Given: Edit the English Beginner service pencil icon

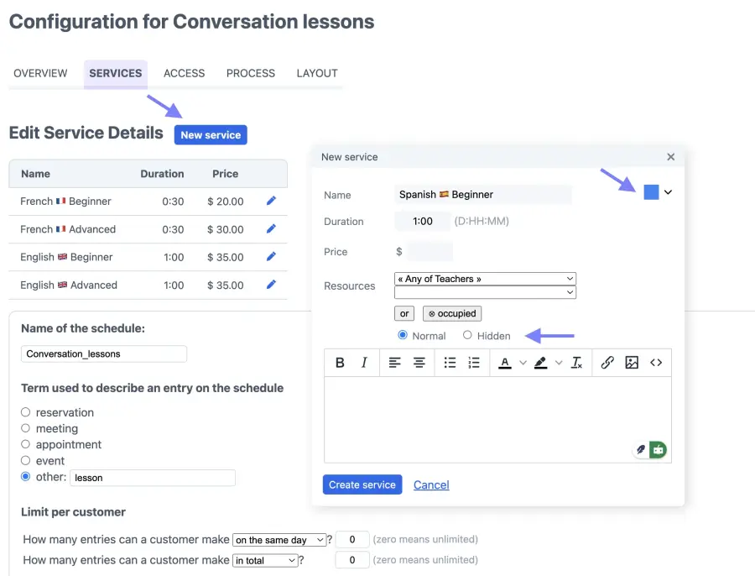Looking at the screenshot, I should (x=271, y=256).
